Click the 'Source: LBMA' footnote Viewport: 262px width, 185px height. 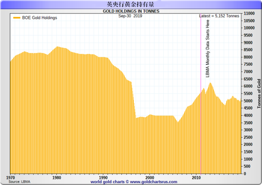(x=20, y=182)
